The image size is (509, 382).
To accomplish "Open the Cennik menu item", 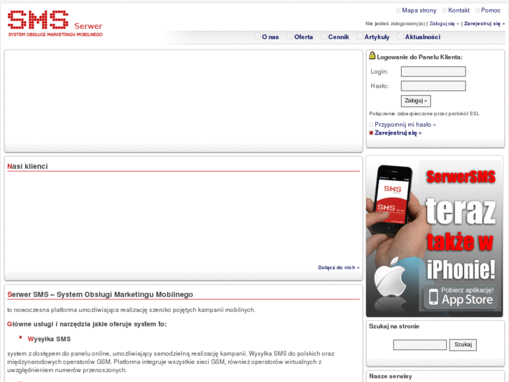I will pos(338,37).
